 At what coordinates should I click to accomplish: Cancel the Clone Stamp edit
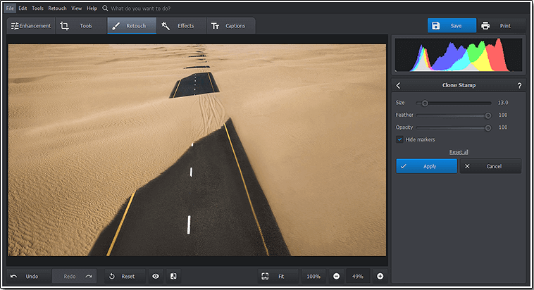(x=490, y=166)
